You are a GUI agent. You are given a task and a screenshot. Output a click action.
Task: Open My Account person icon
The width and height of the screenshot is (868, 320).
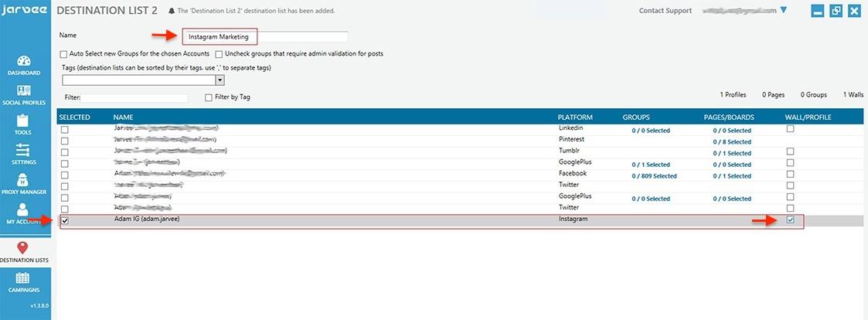coord(22,209)
